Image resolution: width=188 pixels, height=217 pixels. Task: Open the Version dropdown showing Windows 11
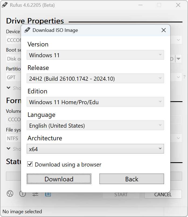[95, 55]
